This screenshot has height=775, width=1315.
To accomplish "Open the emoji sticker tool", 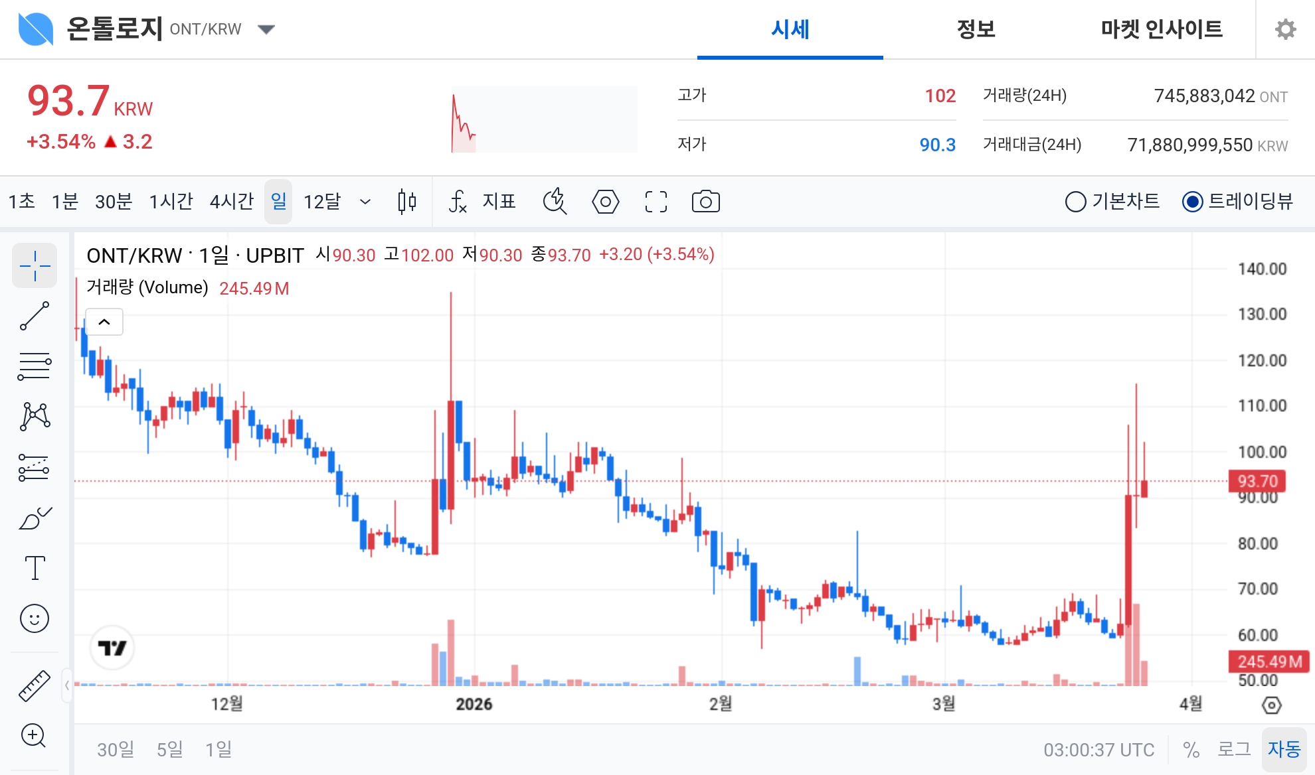I will click(35, 618).
